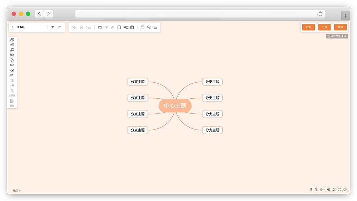Expand the 图标 icon panel

[12, 72]
